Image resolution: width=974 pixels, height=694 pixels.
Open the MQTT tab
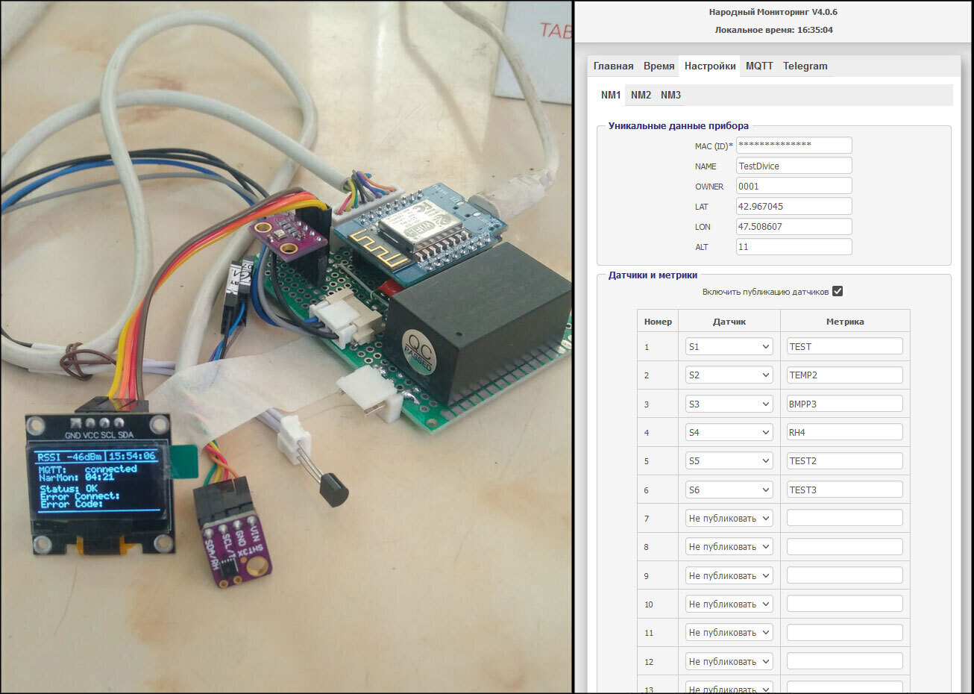[x=759, y=66]
